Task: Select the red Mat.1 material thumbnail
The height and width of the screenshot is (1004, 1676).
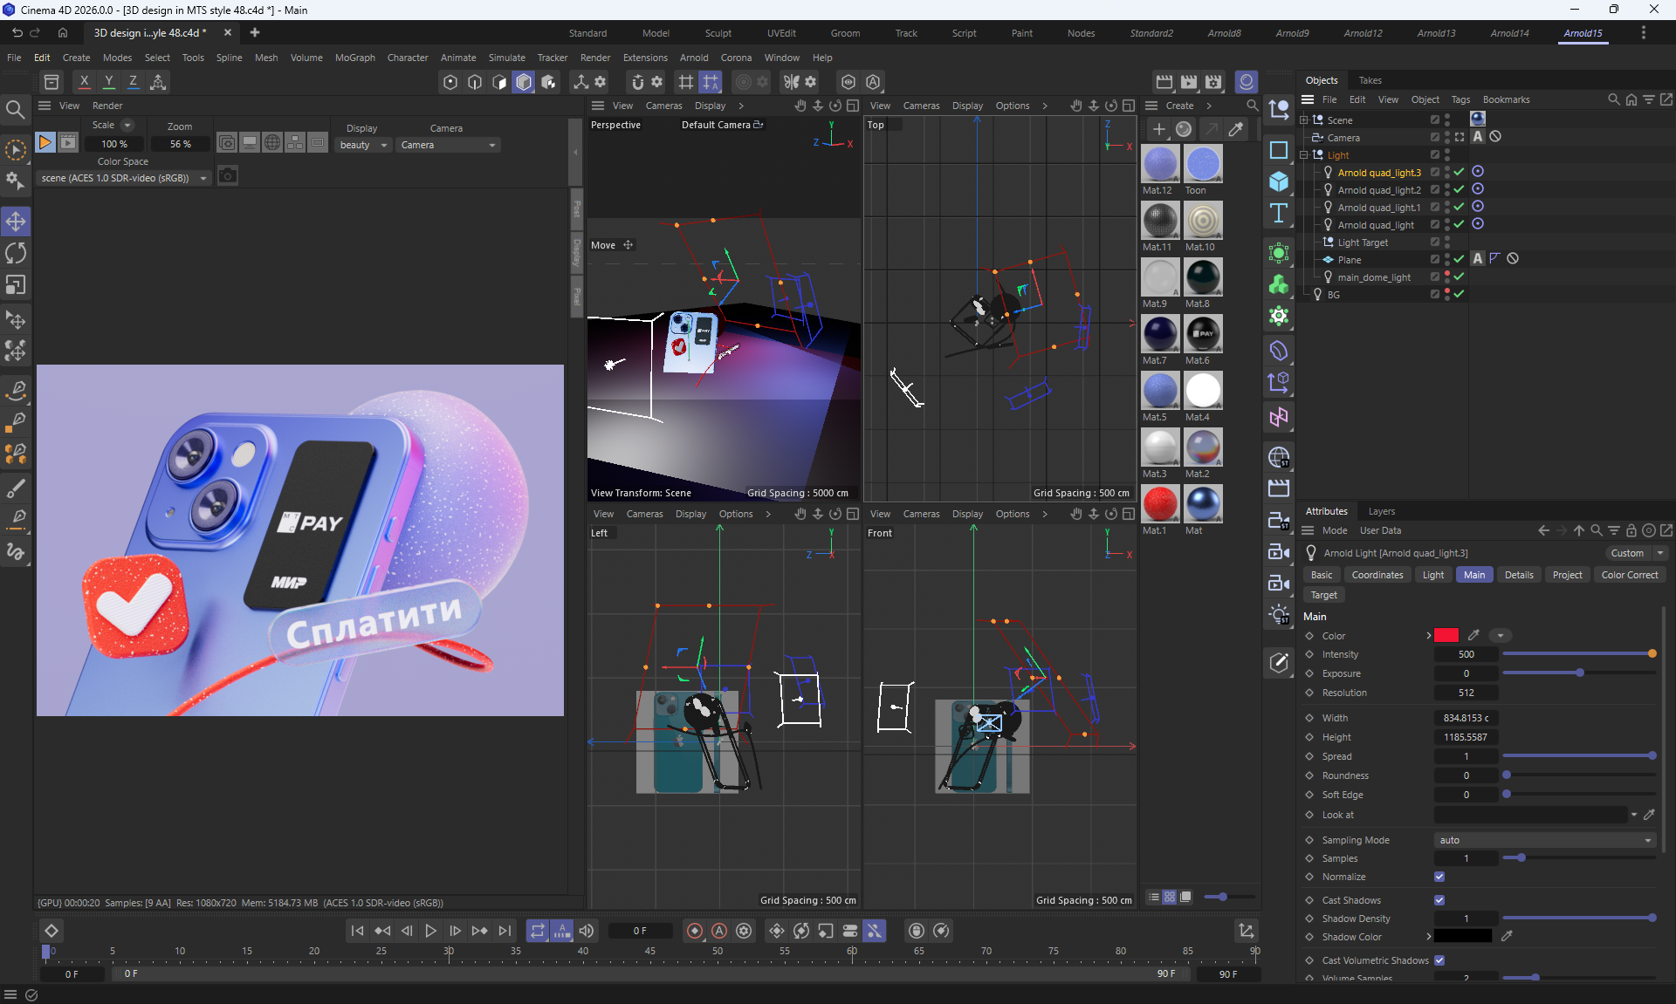Action: tap(1160, 504)
